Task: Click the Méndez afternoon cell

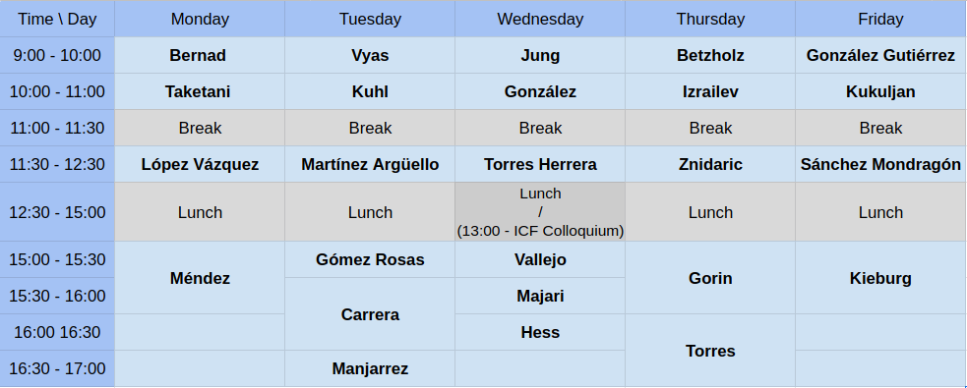Action: pyautogui.click(x=200, y=278)
